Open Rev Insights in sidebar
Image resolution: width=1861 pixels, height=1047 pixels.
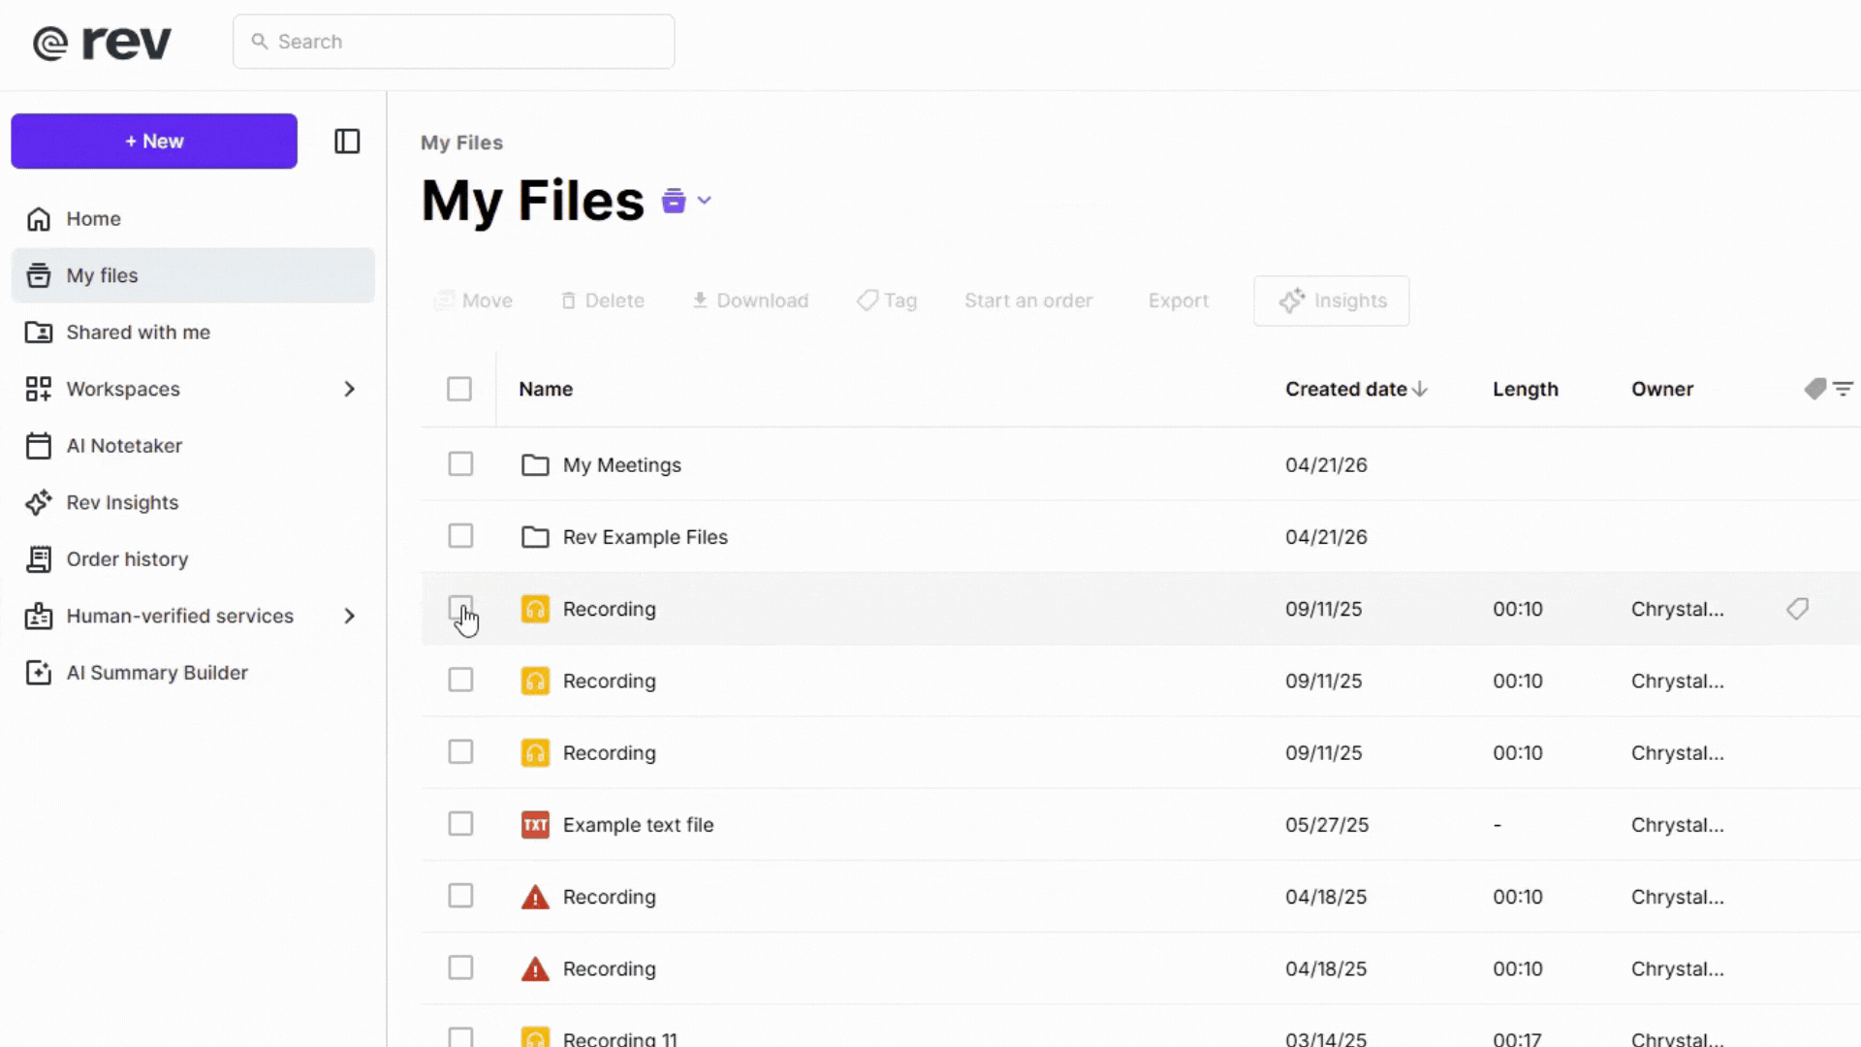pos(193,502)
